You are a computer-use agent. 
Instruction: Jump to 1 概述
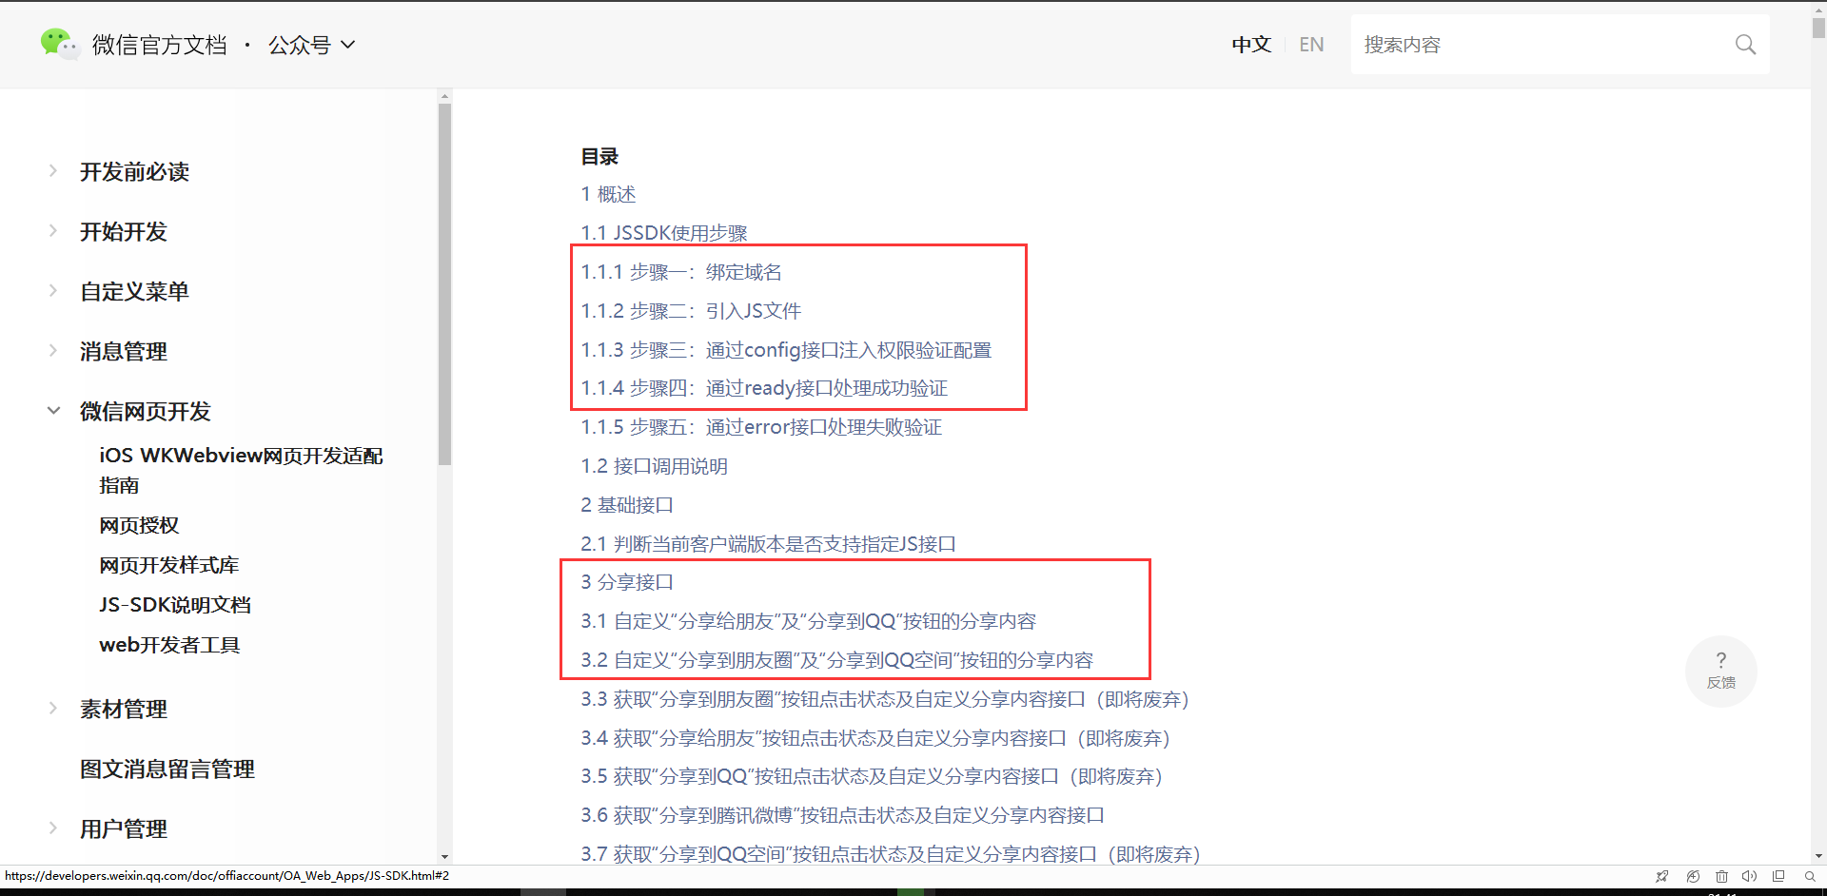(608, 195)
